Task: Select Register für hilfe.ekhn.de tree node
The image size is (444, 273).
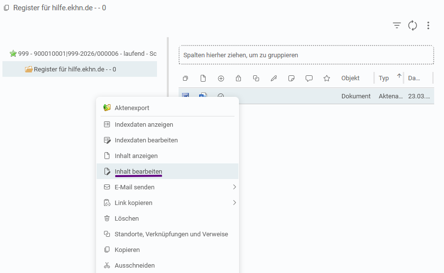Action: coord(80,69)
